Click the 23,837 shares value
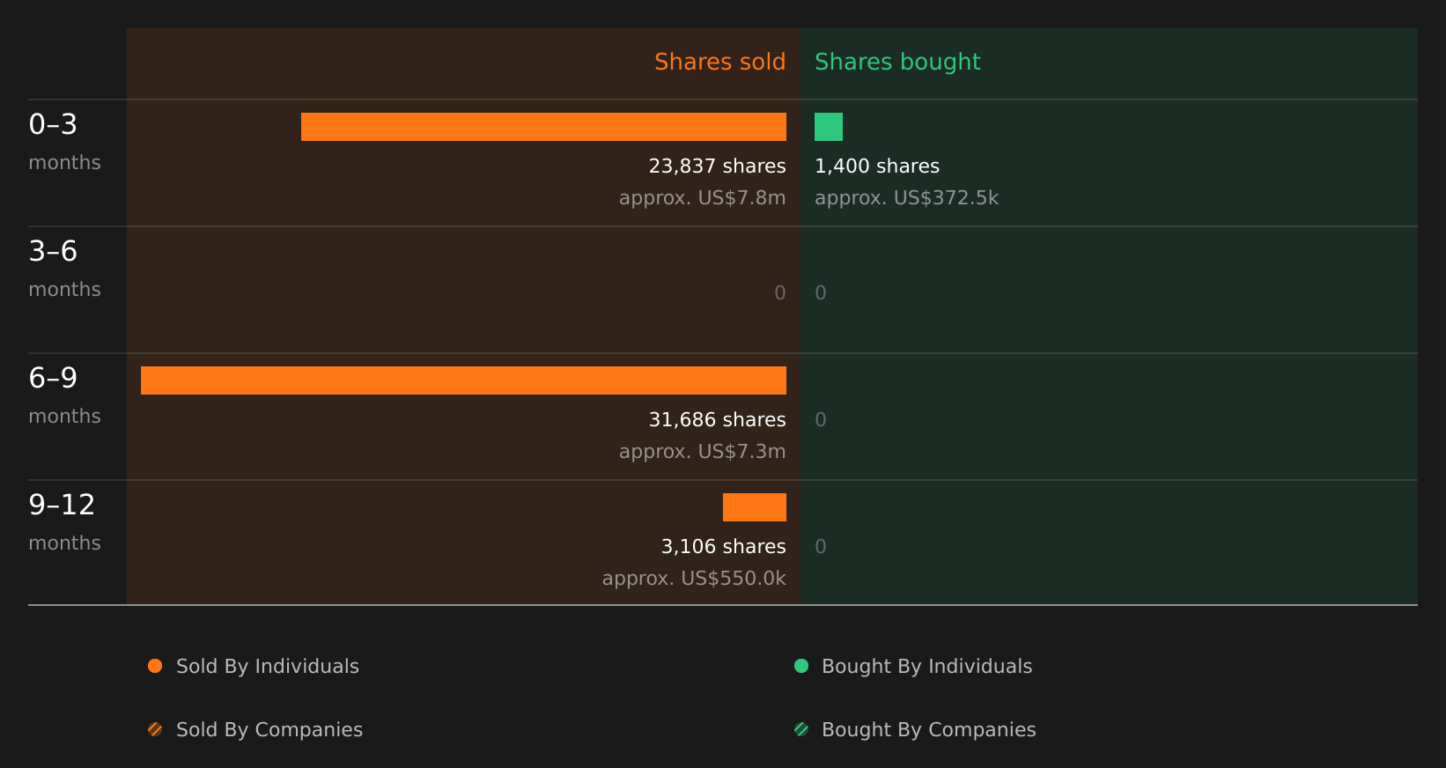This screenshot has height=768, width=1446. pos(717,166)
